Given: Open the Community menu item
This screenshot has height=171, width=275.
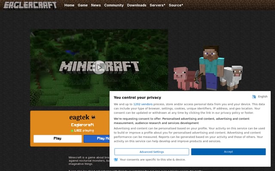Looking at the screenshot, I should pyautogui.click(x=114, y=5).
